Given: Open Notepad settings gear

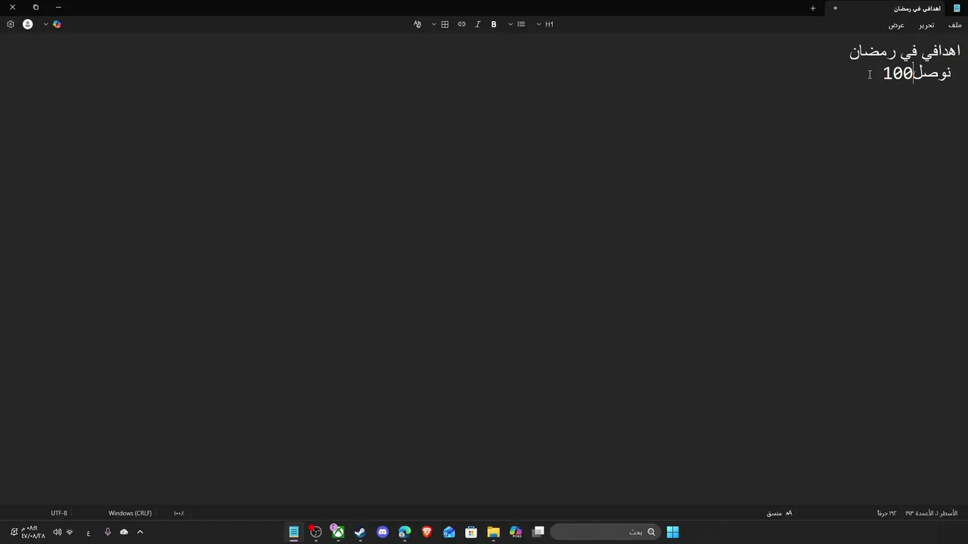Looking at the screenshot, I should tap(11, 24).
